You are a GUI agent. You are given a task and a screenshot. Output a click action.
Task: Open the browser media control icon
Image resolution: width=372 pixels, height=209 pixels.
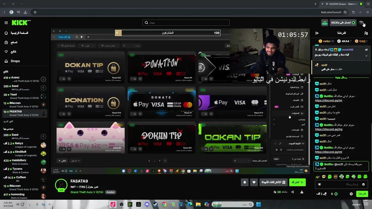[x=18, y=12]
